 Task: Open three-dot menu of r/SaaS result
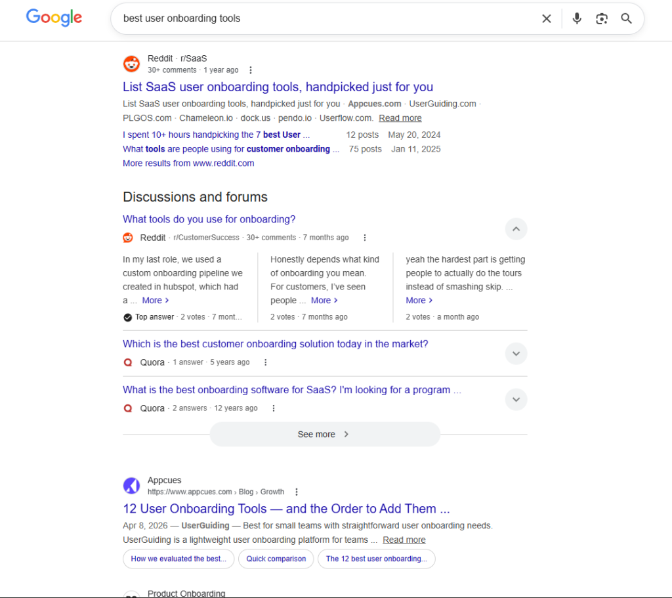[251, 70]
